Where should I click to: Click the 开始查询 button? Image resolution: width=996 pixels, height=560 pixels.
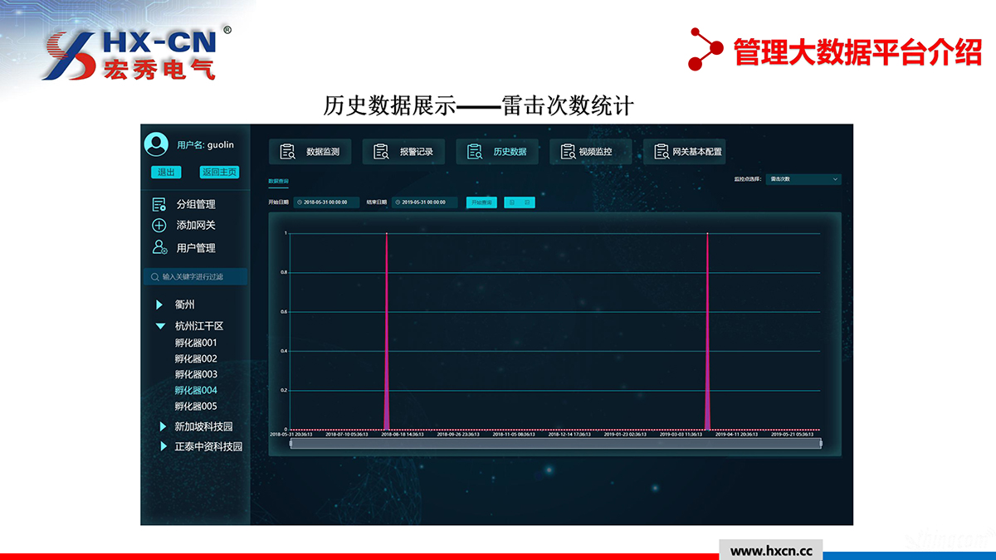tap(481, 202)
